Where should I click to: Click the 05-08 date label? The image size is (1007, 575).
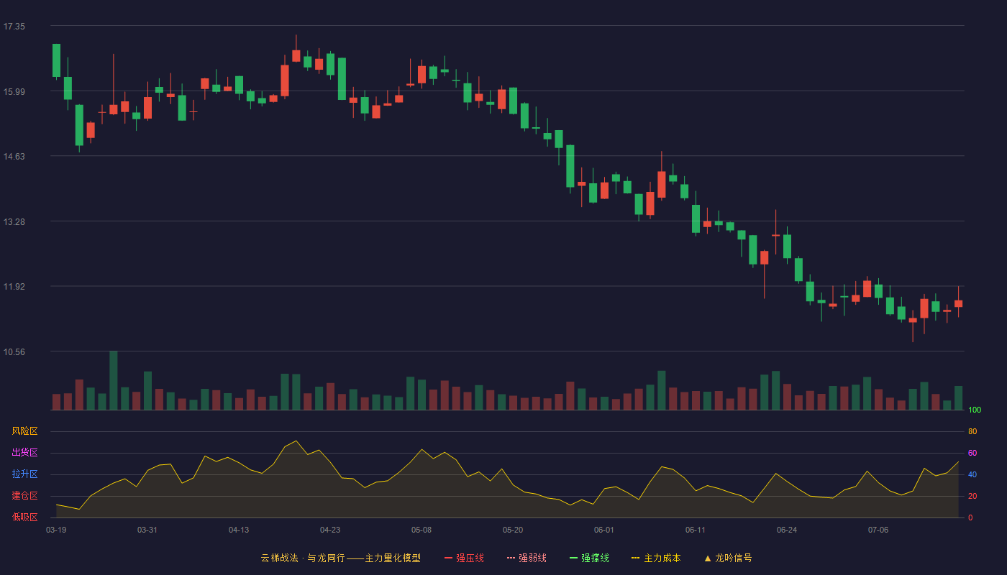(x=422, y=530)
